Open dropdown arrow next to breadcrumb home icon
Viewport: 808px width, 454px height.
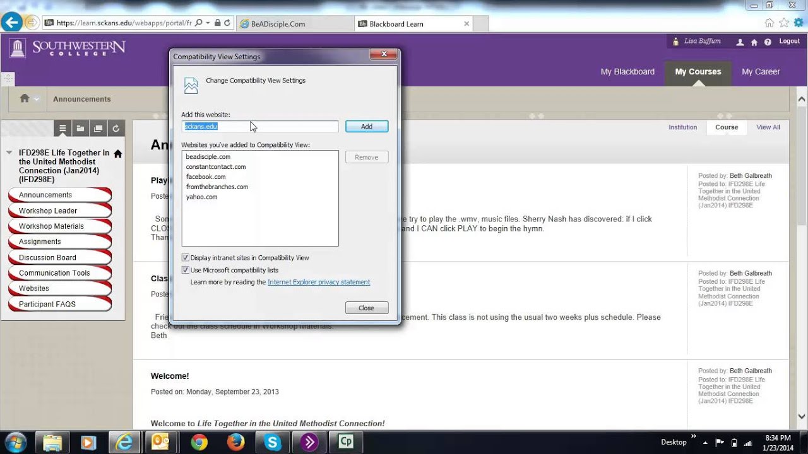click(37, 99)
